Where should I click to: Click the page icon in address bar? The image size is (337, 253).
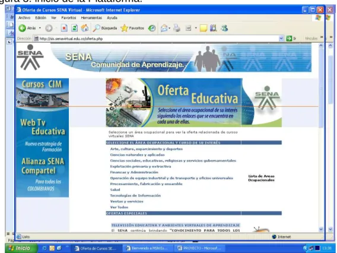pyautogui.click(x=36, y=39)
